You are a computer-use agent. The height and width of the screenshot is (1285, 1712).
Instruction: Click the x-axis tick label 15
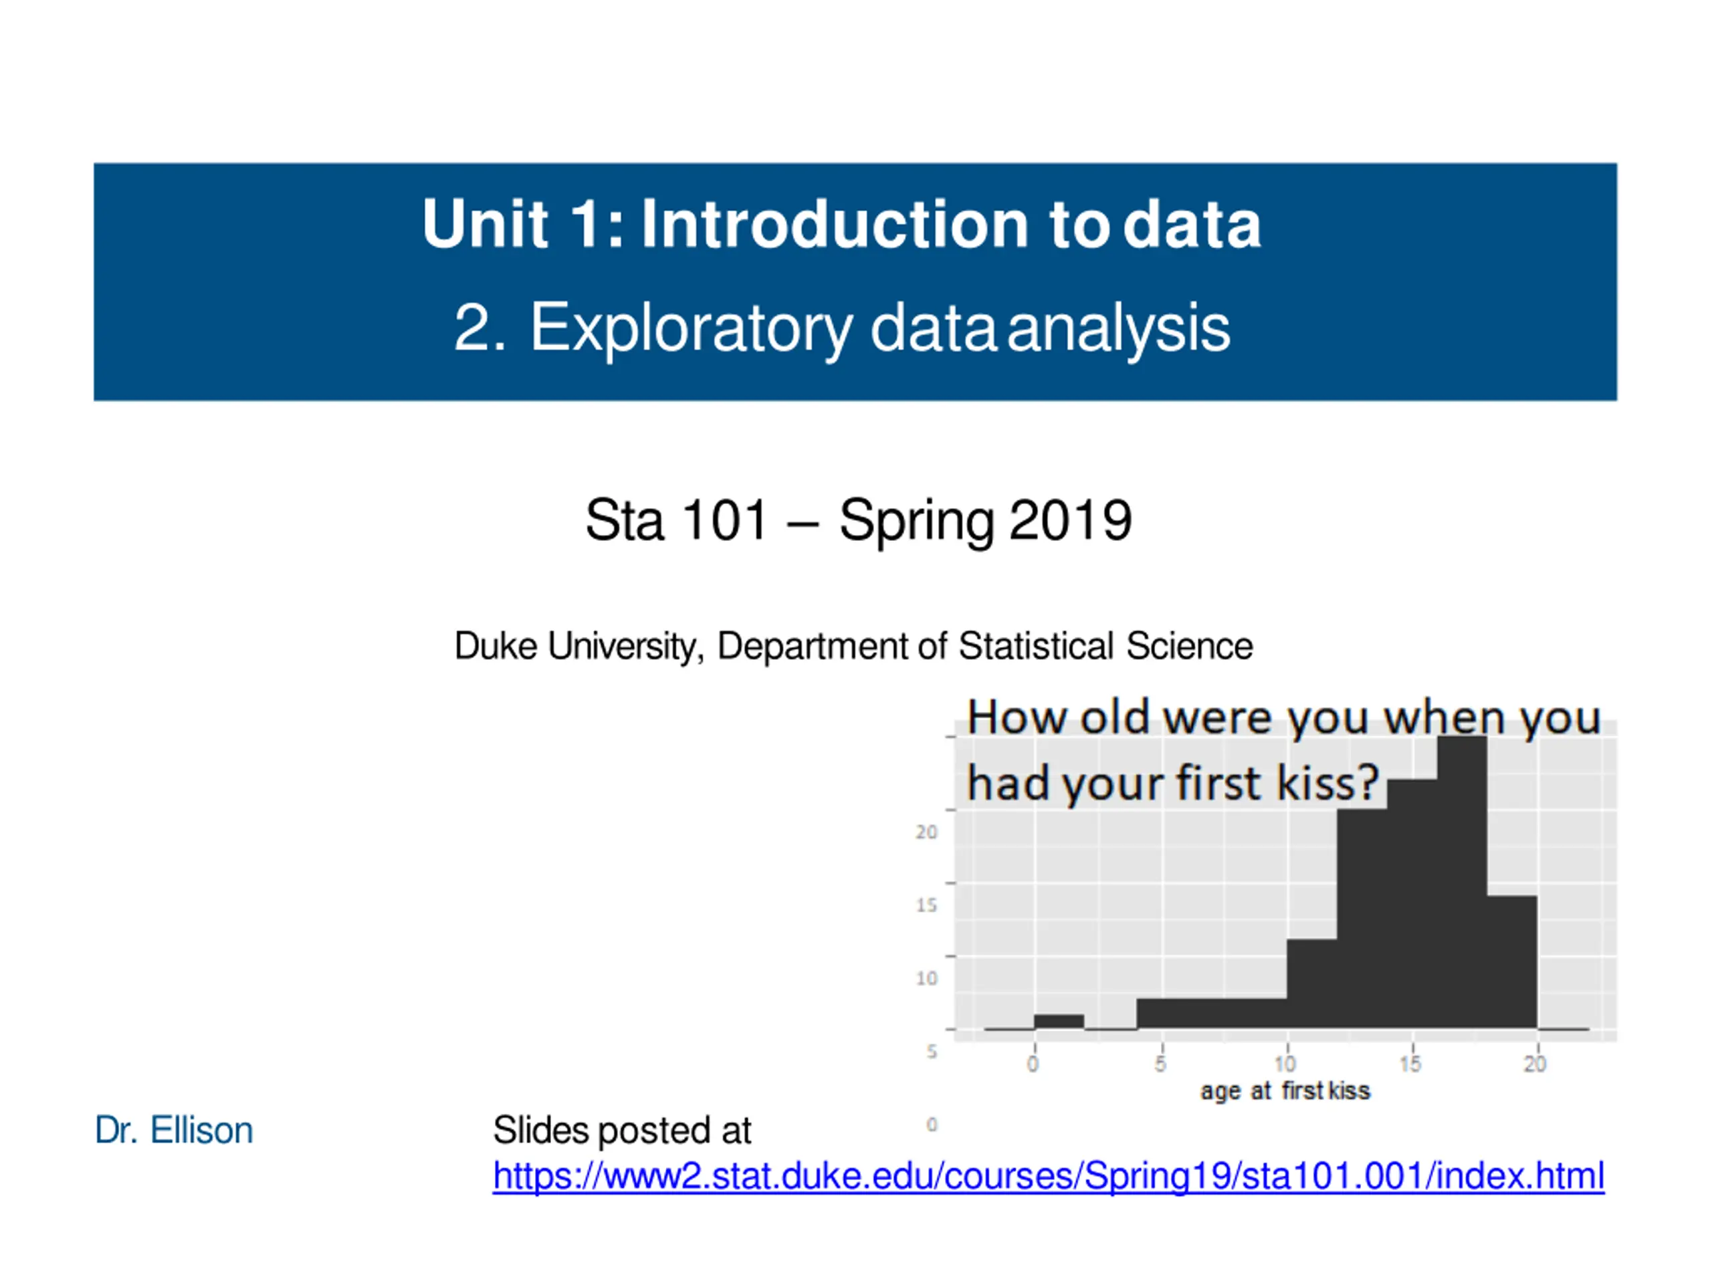[1410, 1064]
